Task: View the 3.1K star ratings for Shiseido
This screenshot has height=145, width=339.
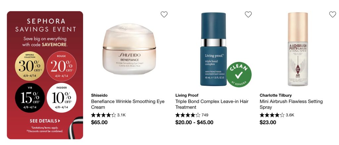Action: coord(108,115)
